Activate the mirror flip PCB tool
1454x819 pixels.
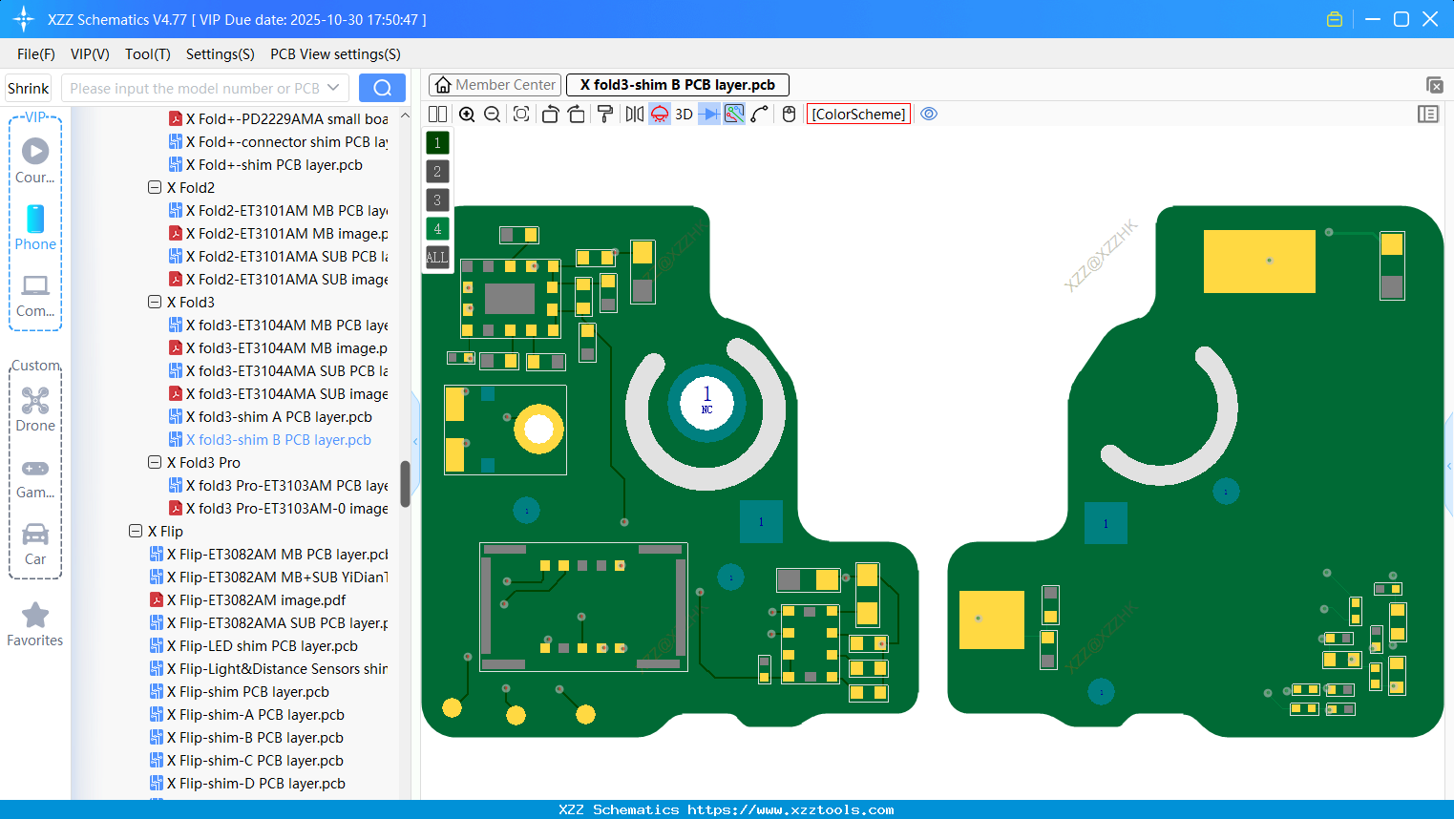(635, 114)
